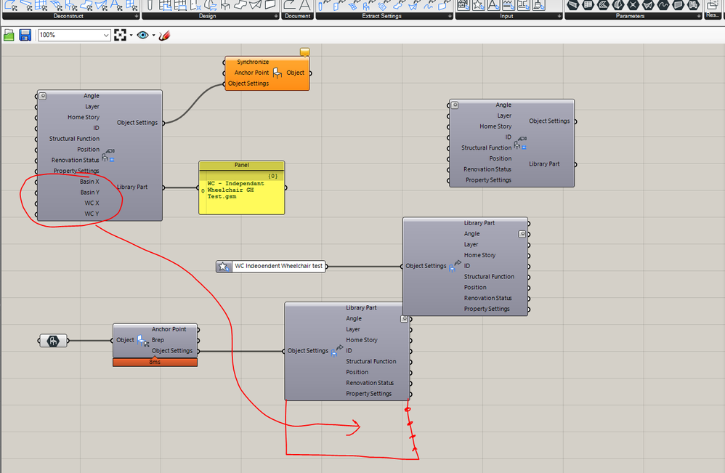The width and height of the screenshot is (725, 473).
Task: Select the letter A icon in Document panel
Action: click(x=305, y=4)
